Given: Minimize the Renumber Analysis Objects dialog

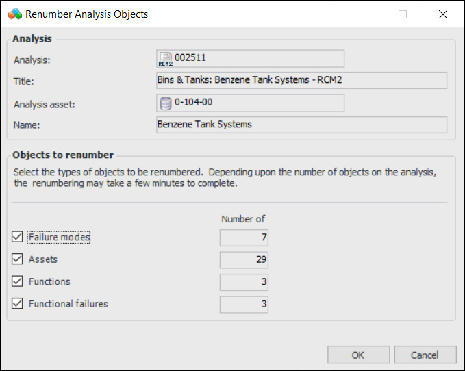Looking at the screenshot, I should [x=363, y=14].
